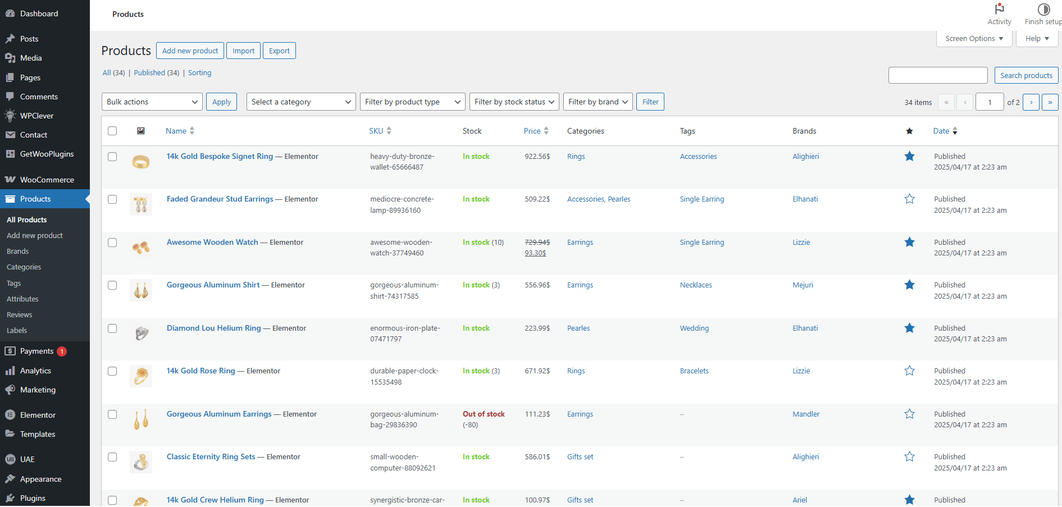Open the Activity flag icon
1062x507 pixels.
click(x=999, y=10)
